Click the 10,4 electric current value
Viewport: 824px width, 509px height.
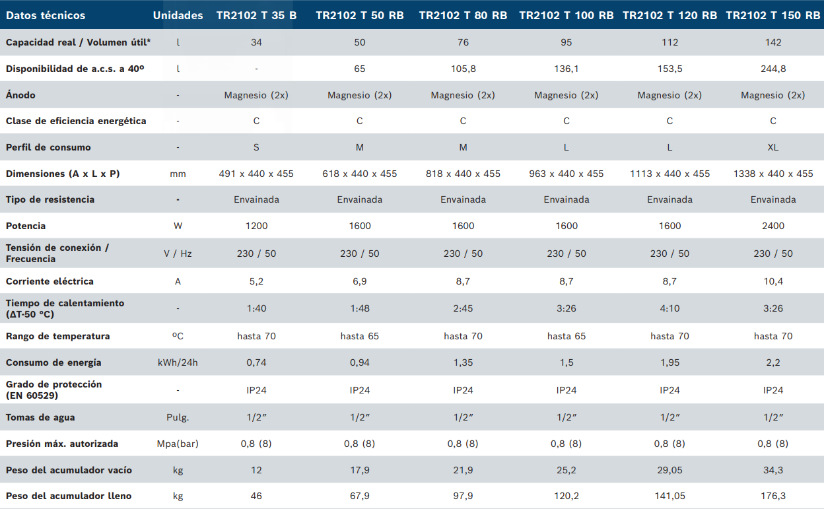click(772, 281)
